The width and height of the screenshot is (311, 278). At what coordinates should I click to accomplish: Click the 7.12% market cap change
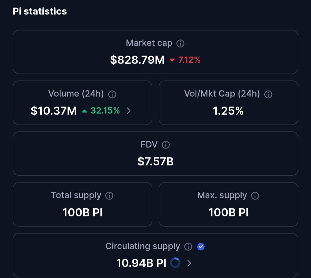pyautogui.click(x=189, y=60)
